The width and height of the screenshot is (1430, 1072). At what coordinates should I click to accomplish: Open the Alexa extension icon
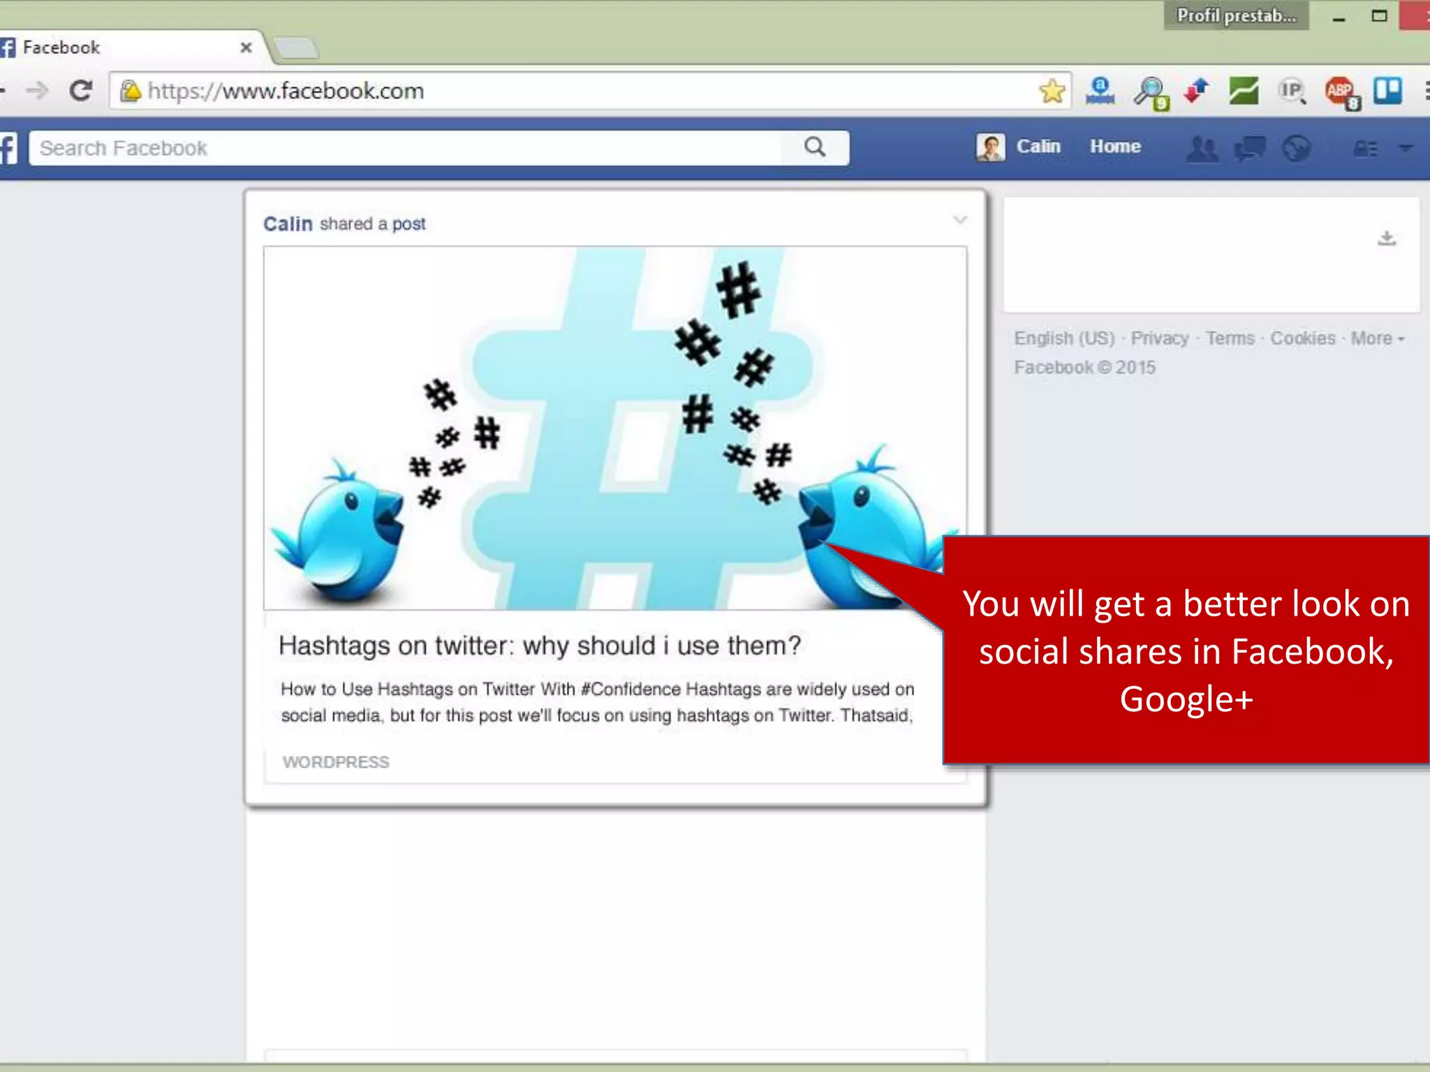tap(1100, 91)
